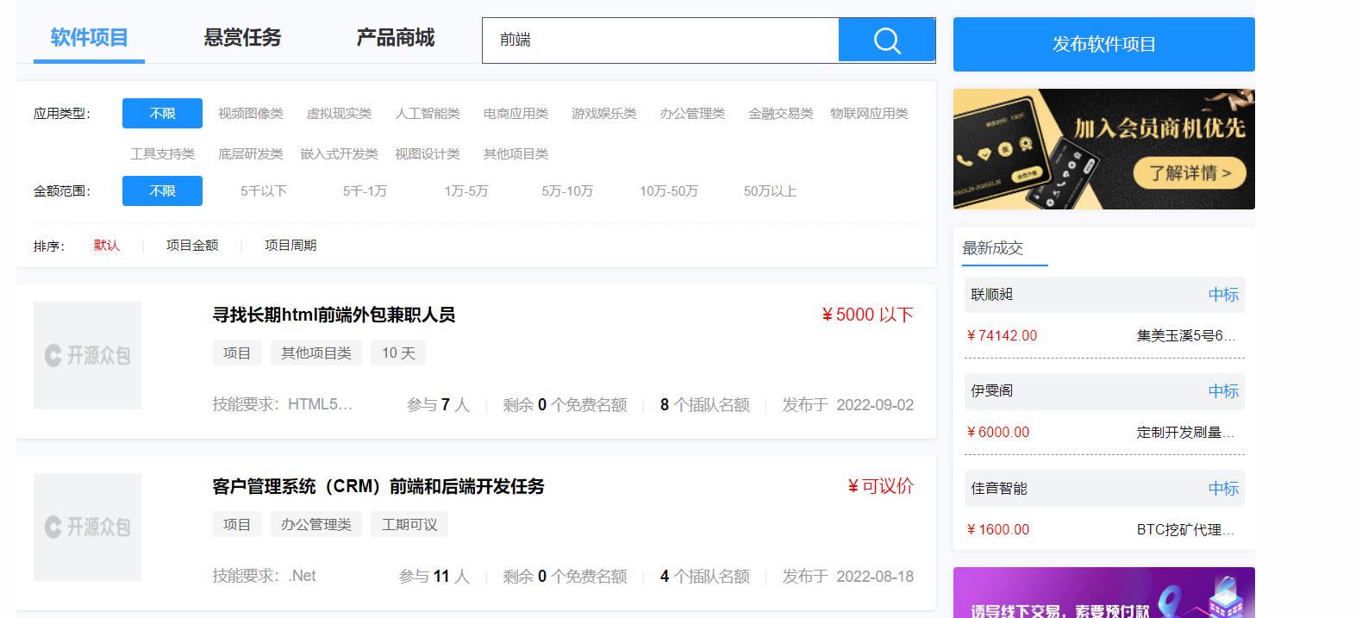Click the 佳音智能 deal entry
The width and height of the screenshot is (1362, 618).
pos(1104,488)
